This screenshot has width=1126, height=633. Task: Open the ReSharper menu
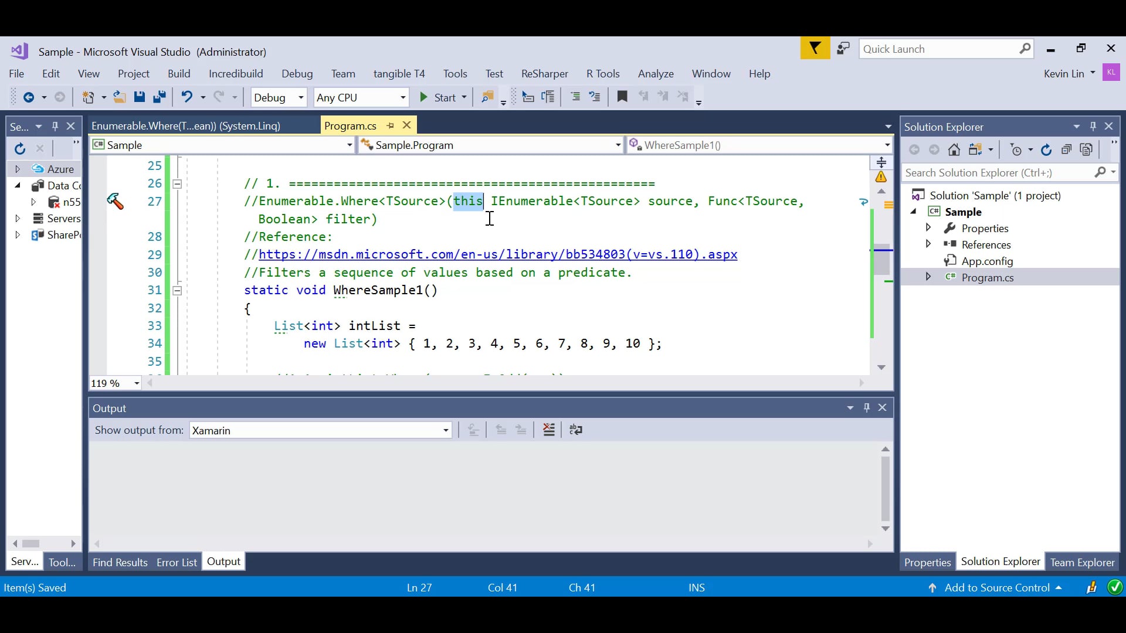pyautogui.click(x=544, y=74)
